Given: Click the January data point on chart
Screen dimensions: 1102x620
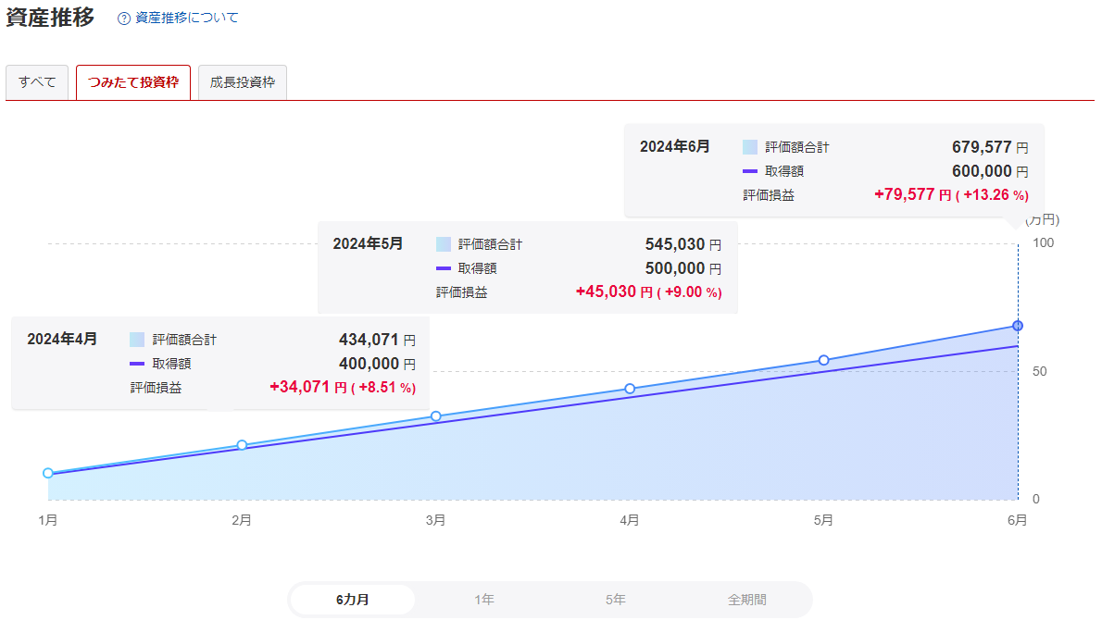Looking at the screenshot, I should point(48,473).
